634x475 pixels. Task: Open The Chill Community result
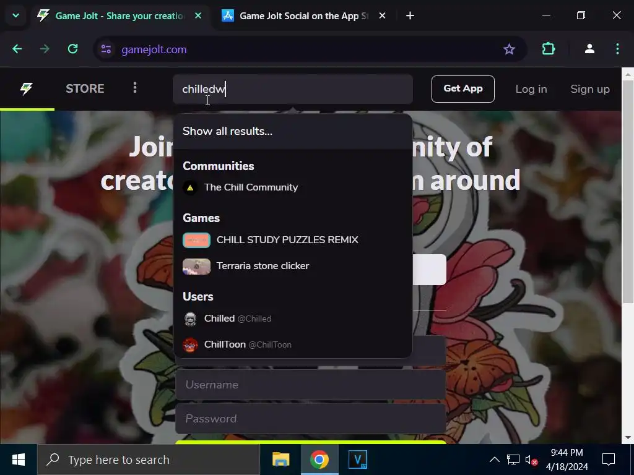coord(293,187)
